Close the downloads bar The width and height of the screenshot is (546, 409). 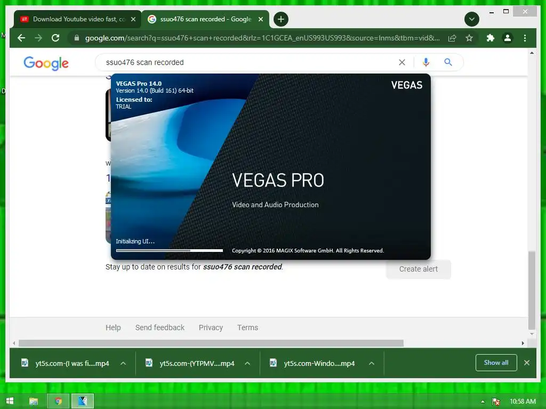[527, 363]
